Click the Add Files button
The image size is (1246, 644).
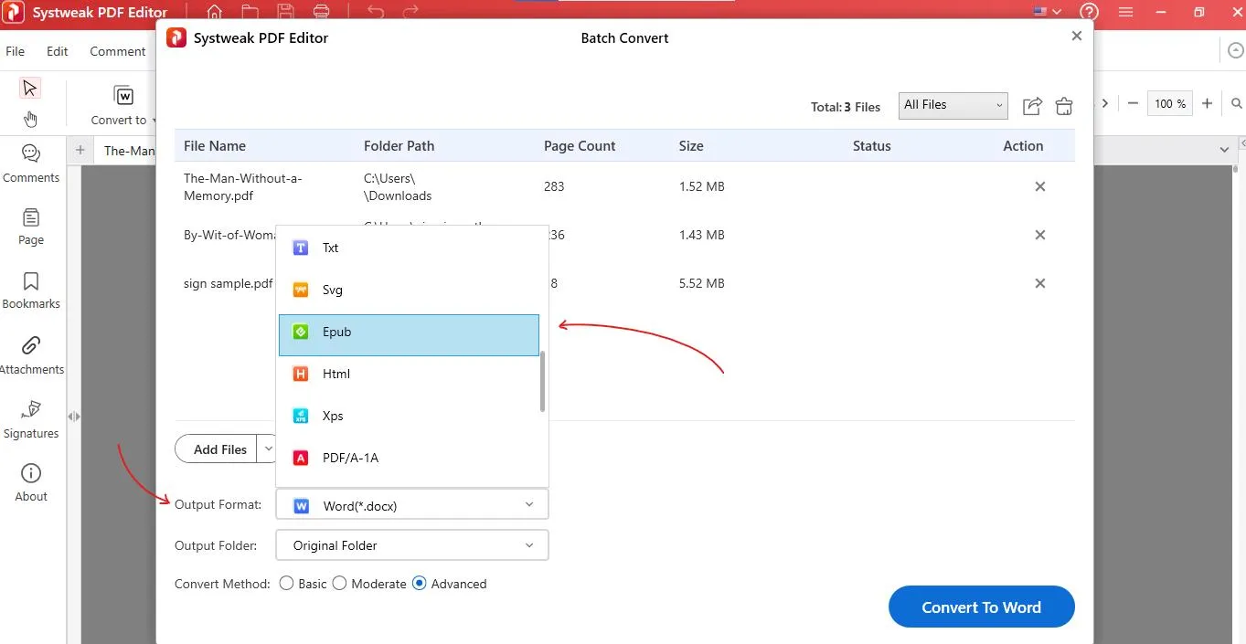[219, 449]
